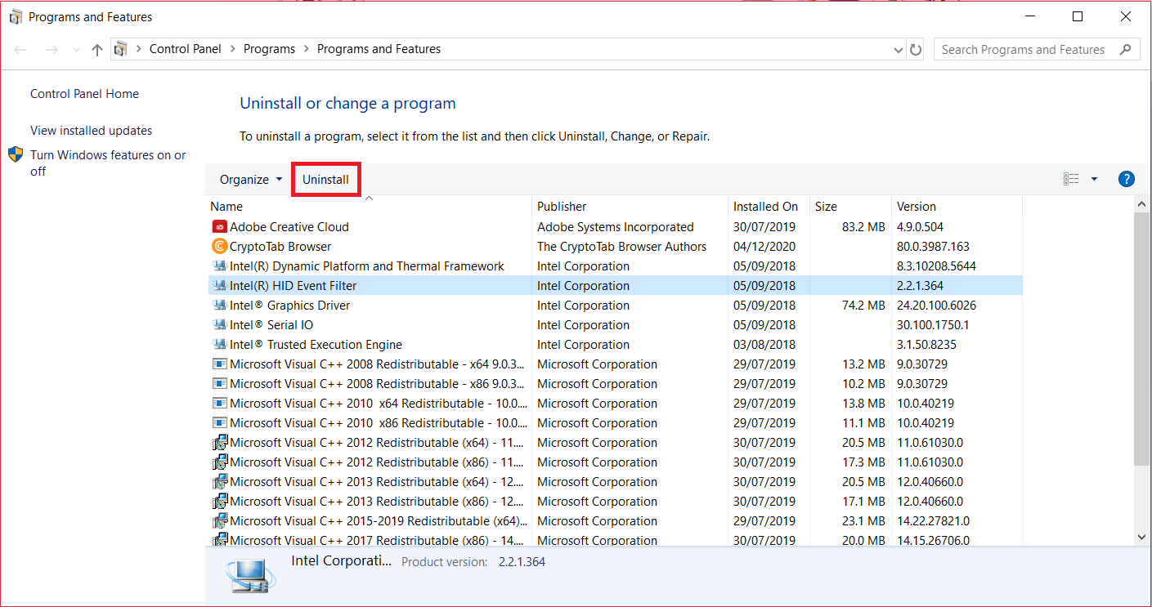Expand the chevron after Programs in address bar

[x=306, y=49]
